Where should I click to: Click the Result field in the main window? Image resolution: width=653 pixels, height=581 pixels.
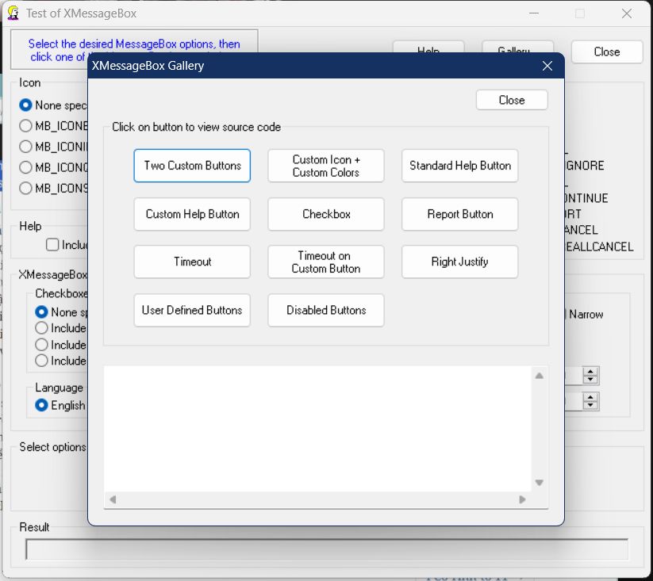[327, 549]
